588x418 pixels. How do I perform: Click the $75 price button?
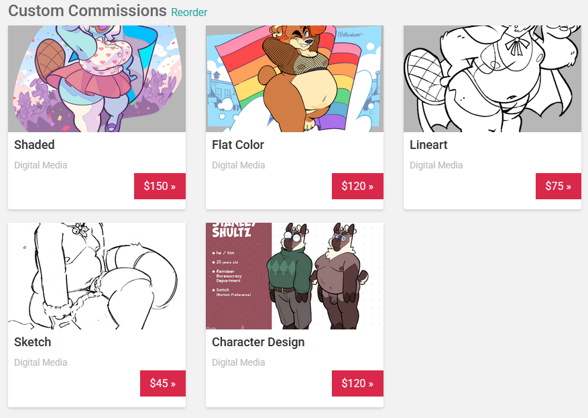click(558, 186)
